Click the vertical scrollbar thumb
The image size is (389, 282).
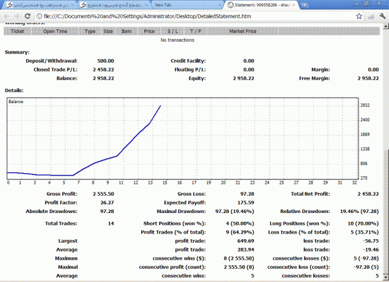click(386, 212)
